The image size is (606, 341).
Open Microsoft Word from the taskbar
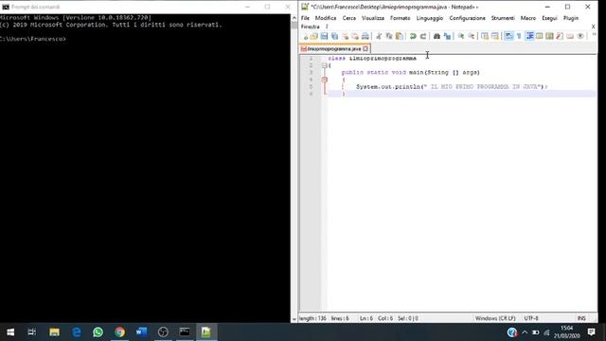point(141,332)
